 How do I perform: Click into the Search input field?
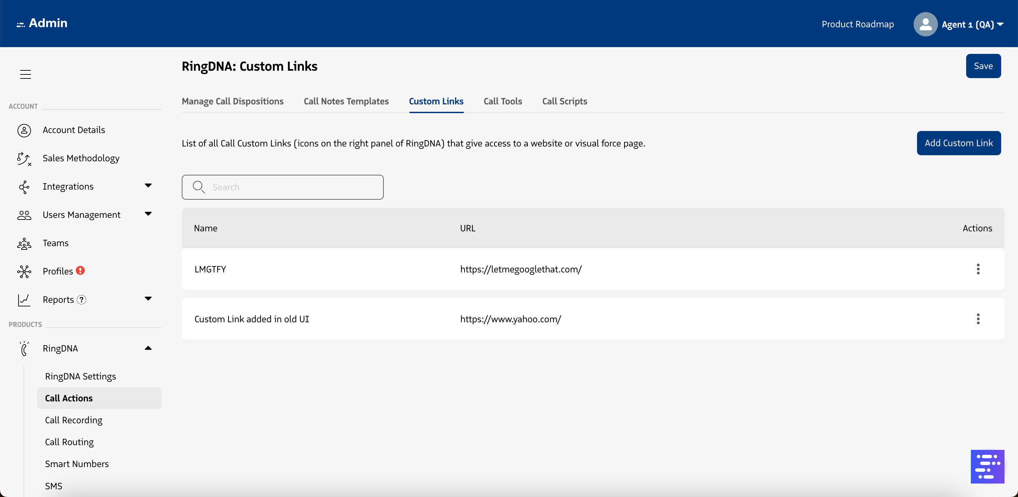(x=293, y=187)
